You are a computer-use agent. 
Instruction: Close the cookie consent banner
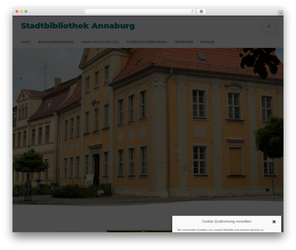pos(274,222)
